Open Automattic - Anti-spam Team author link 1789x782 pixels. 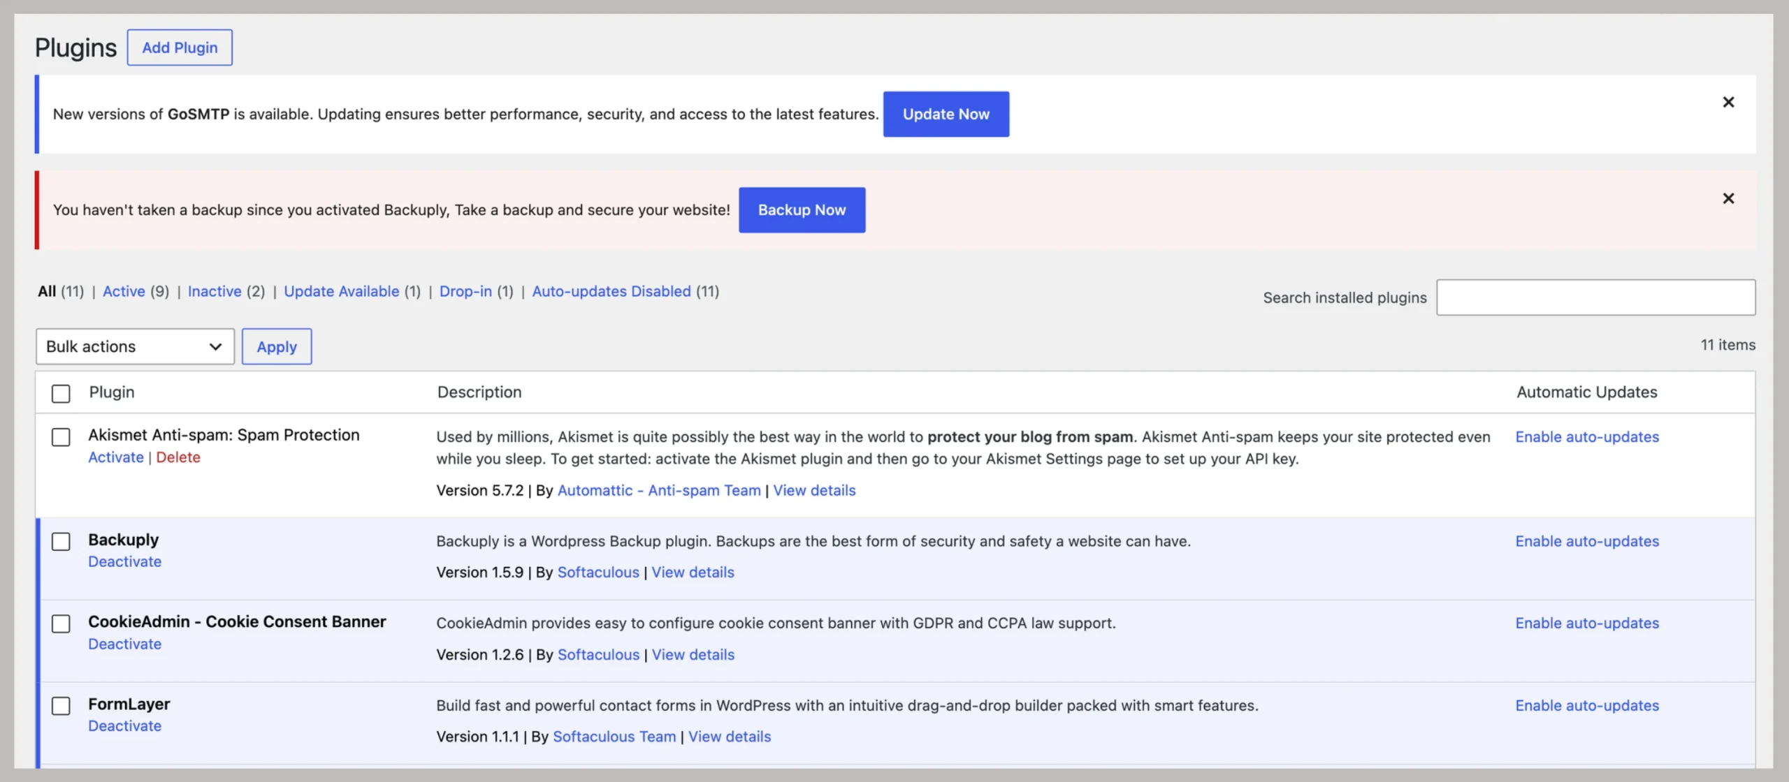tap(659, 490)
